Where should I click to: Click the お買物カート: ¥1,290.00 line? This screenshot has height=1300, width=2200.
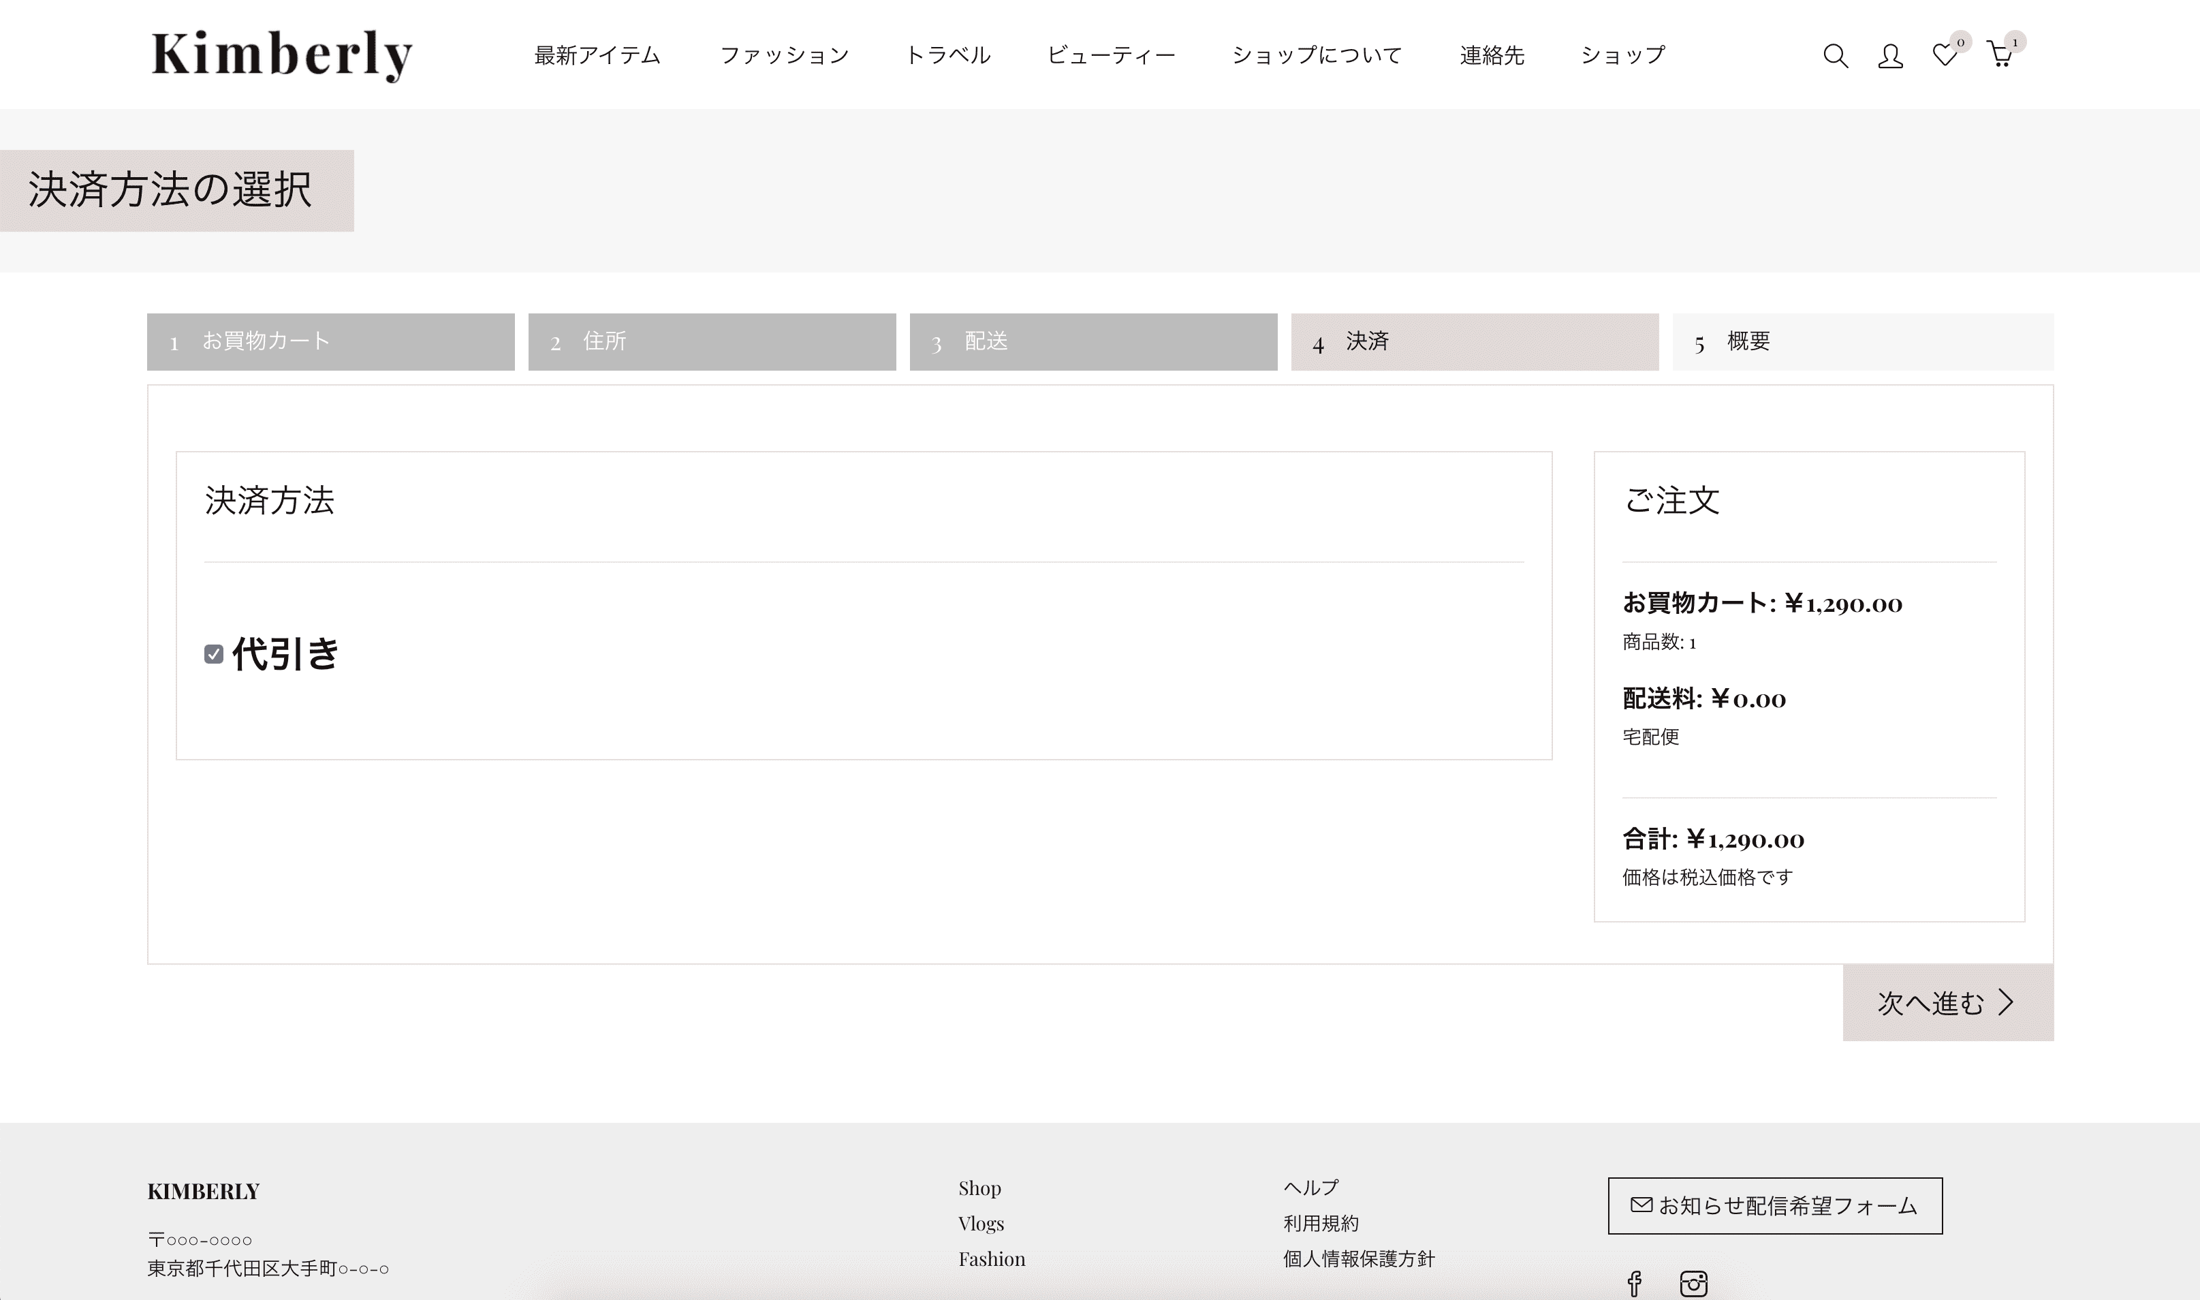point(1761,603)
